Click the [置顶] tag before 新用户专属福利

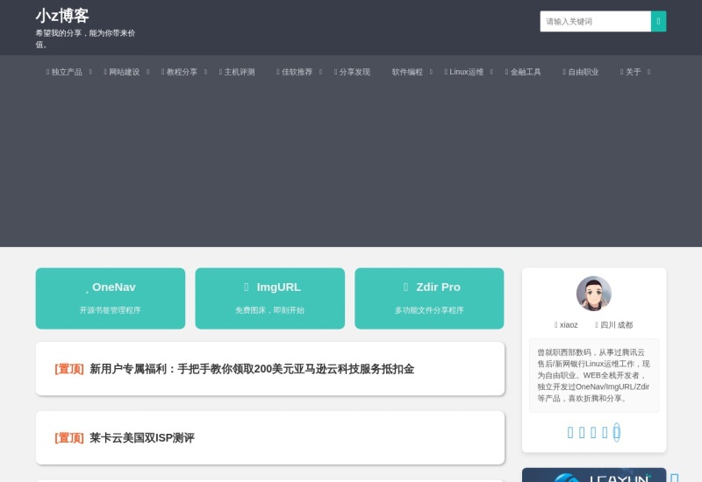pos(69,369)
